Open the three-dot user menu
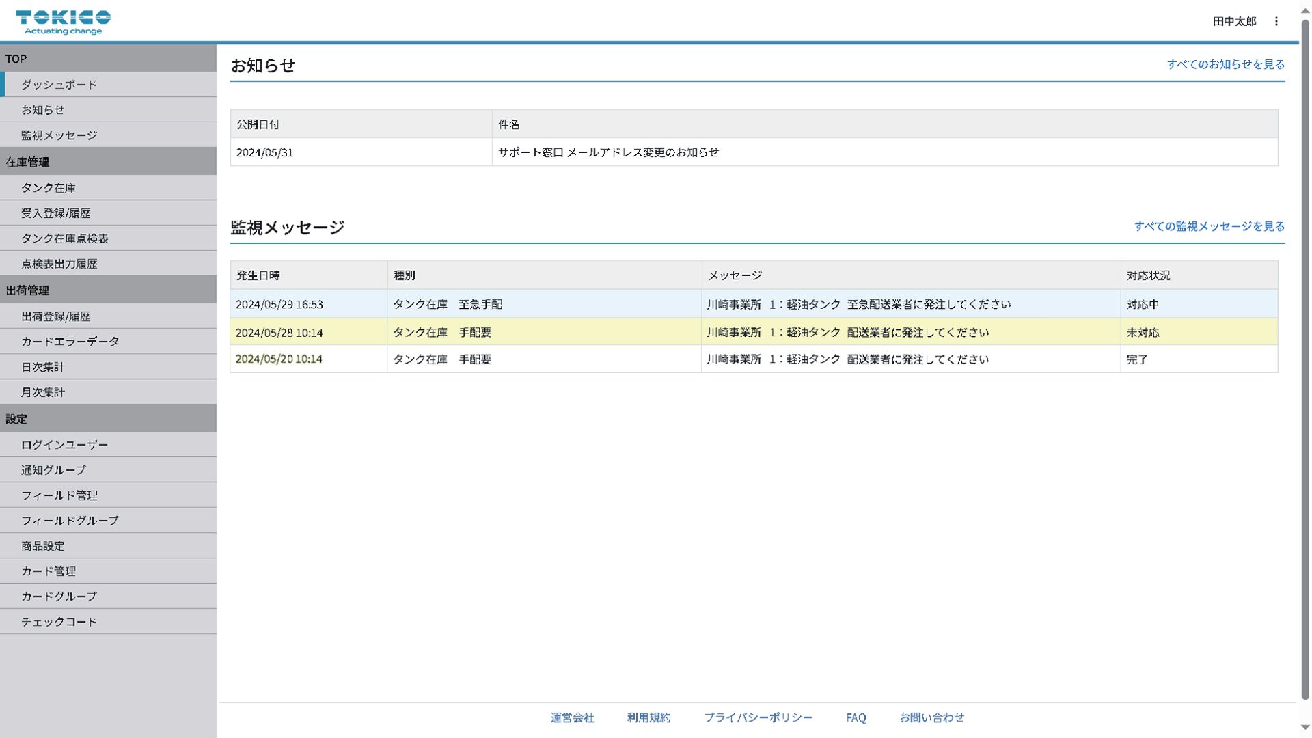 [x=1276, y=21]
